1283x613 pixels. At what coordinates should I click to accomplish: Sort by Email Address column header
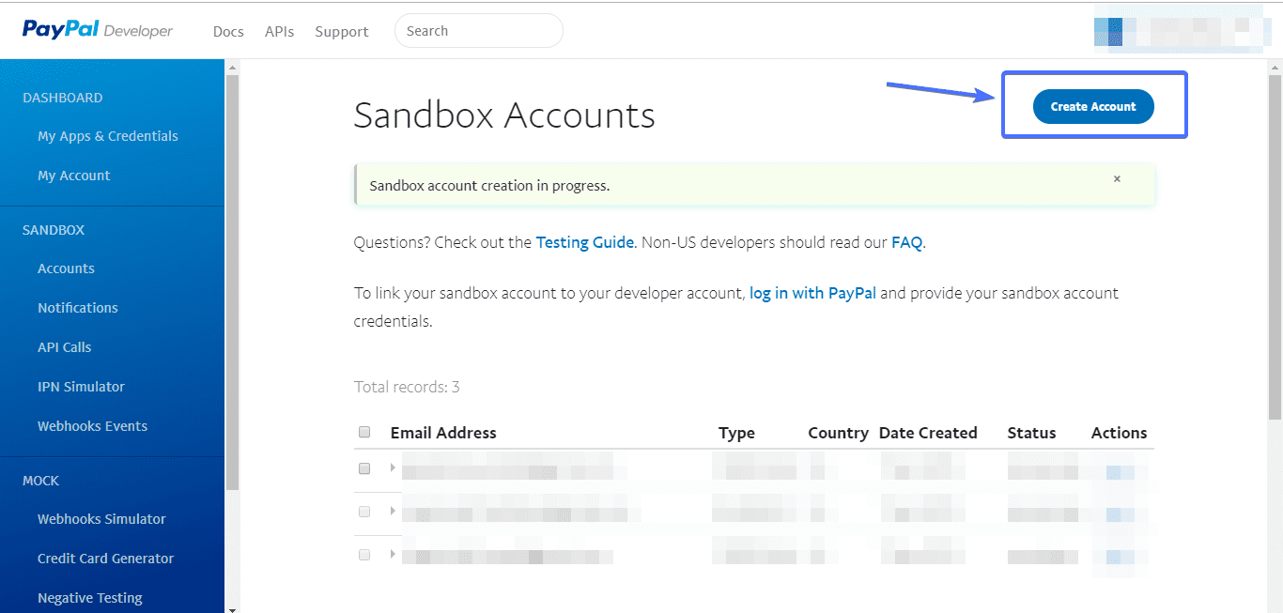point(443,433)
